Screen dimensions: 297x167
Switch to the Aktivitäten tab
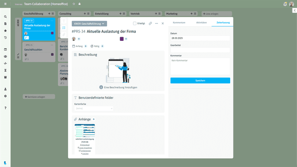201,22
